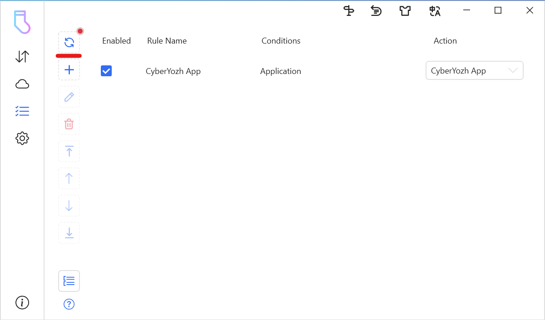
Task: Click the delete rule trash icon
Action: (69, 124)
